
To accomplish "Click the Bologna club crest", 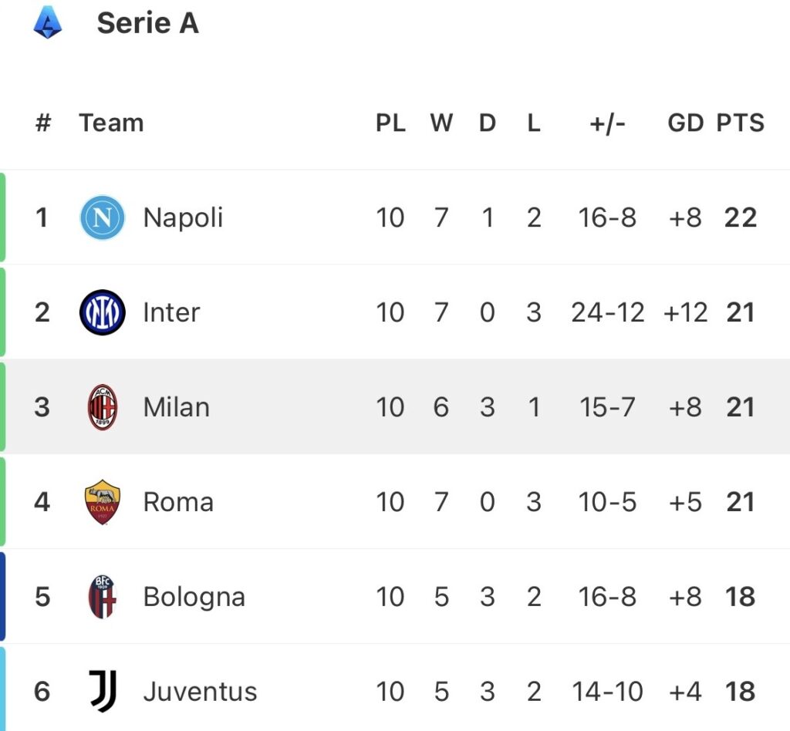I will 103,597.
